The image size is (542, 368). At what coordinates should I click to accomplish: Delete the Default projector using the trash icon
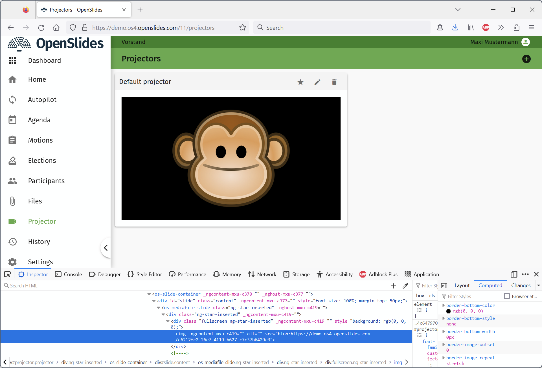tap(334, 82)
